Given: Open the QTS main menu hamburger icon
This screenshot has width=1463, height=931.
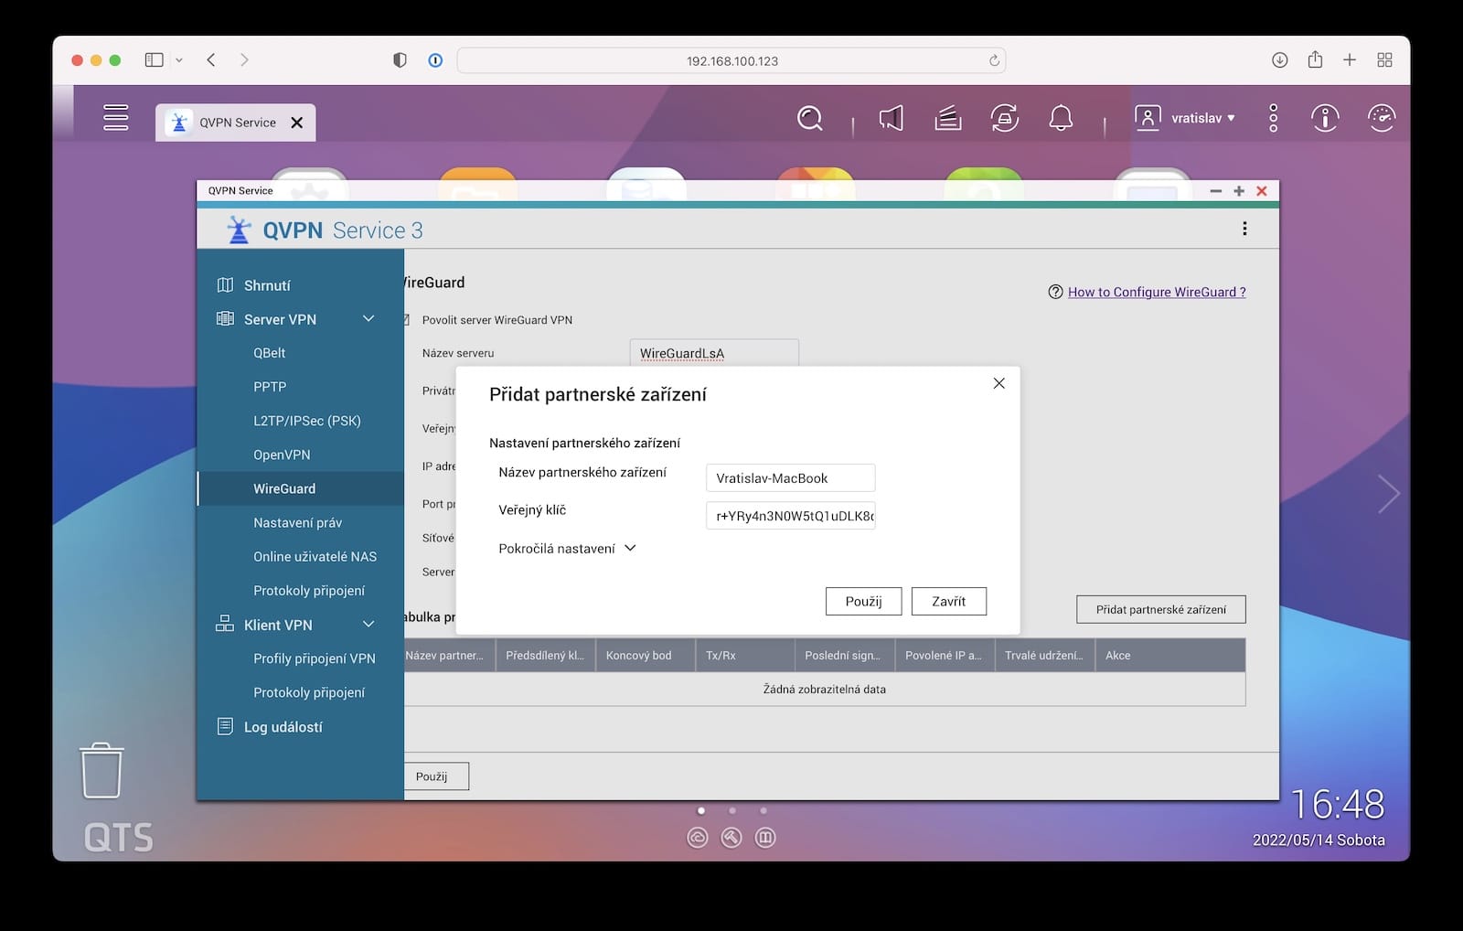Looking at the screenshot, I should click(116, 118).
